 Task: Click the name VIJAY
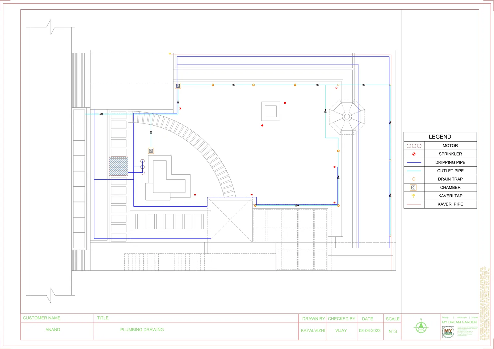coord(341,330)
